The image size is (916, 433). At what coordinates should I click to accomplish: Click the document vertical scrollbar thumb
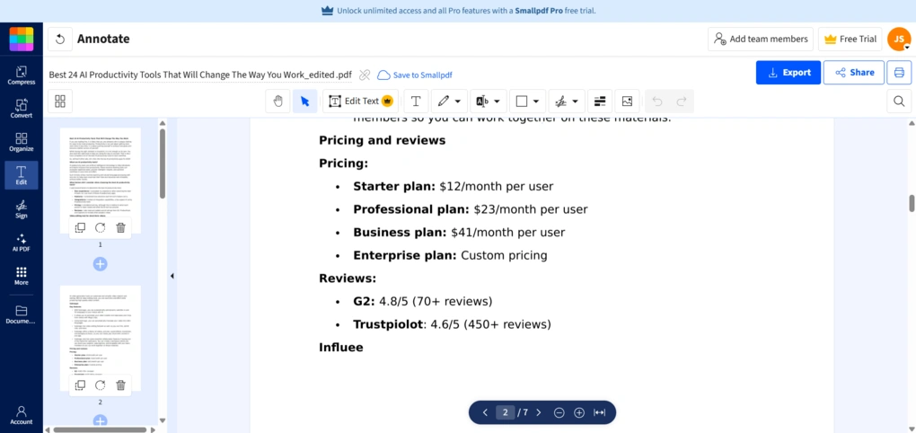[x=912, y=203]
